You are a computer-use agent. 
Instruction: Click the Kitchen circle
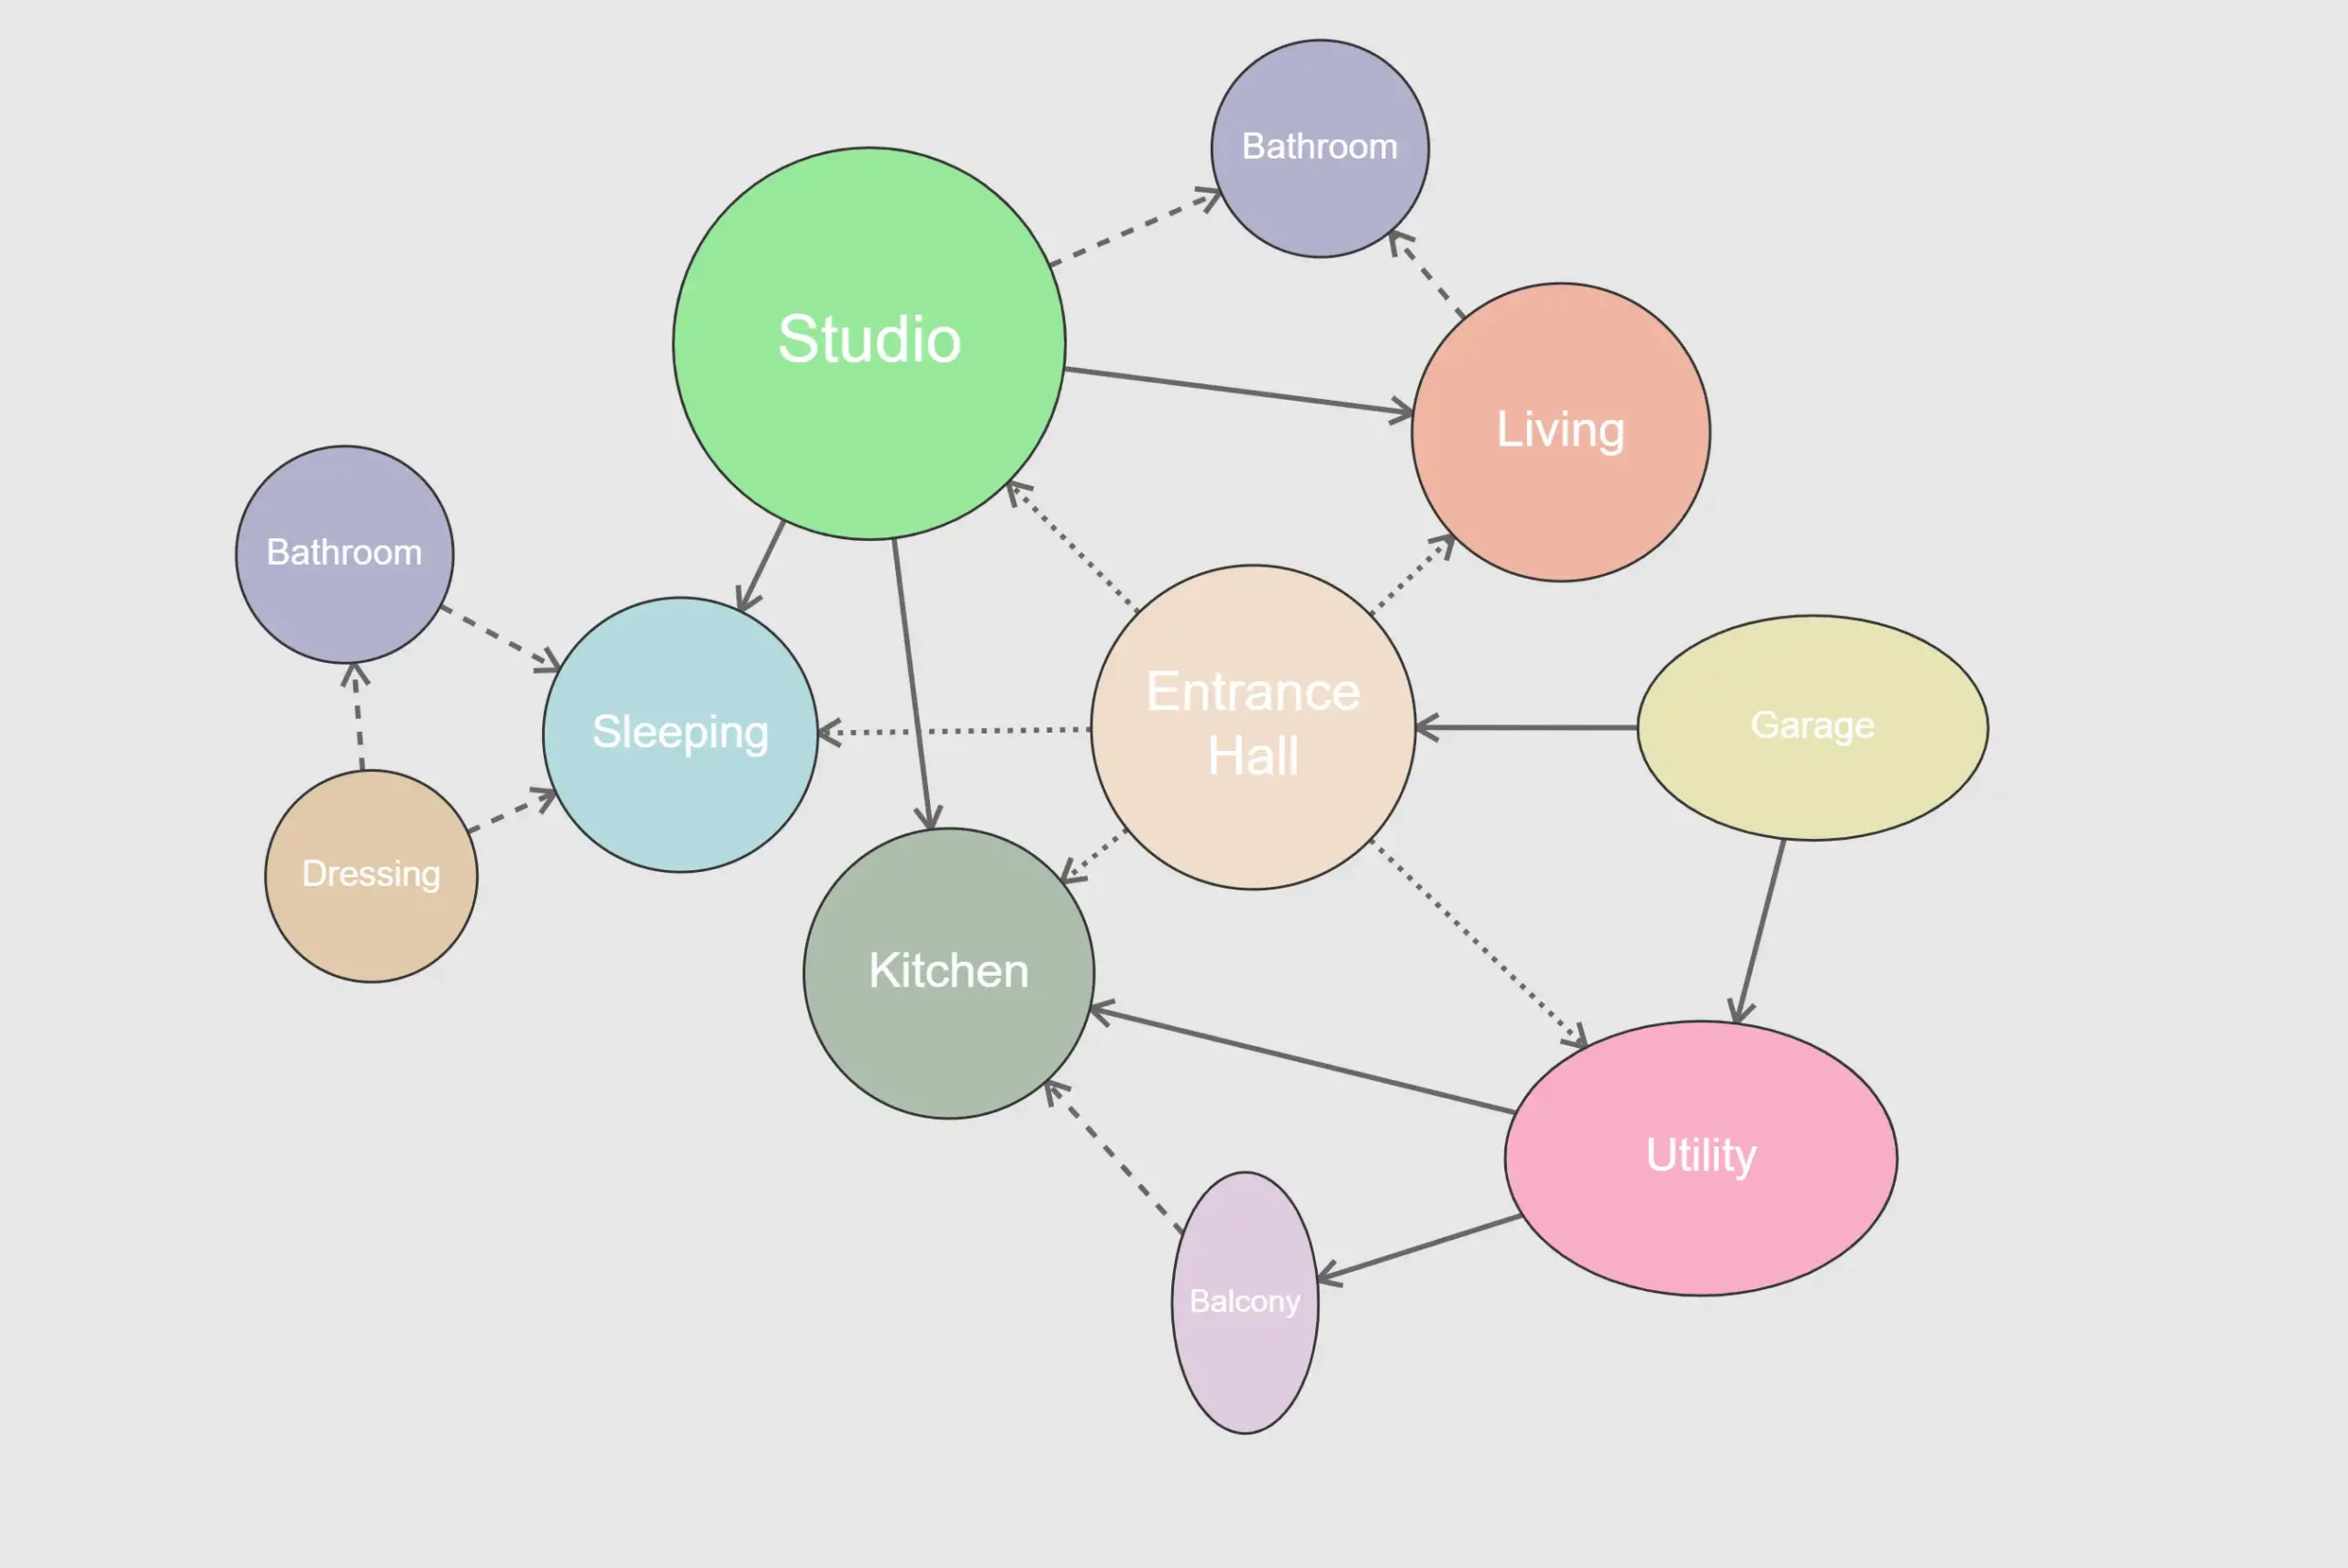coord(948,972)
